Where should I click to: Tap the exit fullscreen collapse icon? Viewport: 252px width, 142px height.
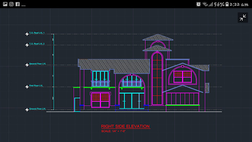[x=243, y=17]
